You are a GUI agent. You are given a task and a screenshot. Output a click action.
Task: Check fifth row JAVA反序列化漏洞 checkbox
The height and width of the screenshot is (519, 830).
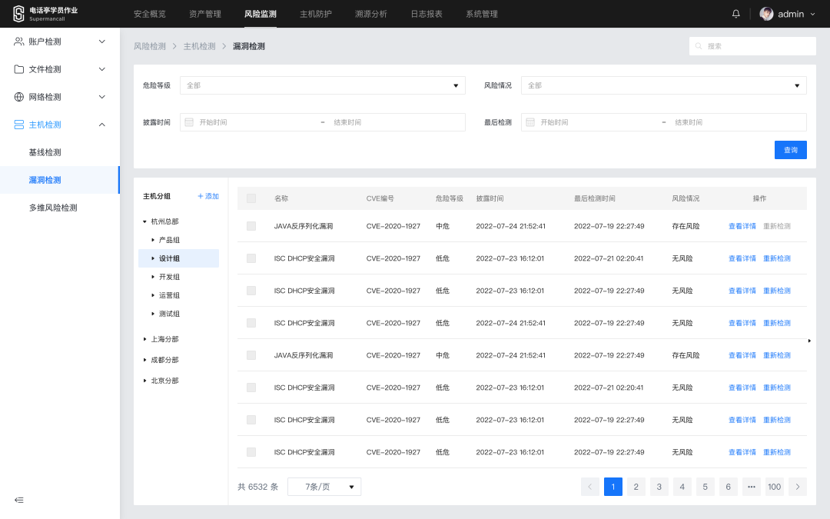251,355
